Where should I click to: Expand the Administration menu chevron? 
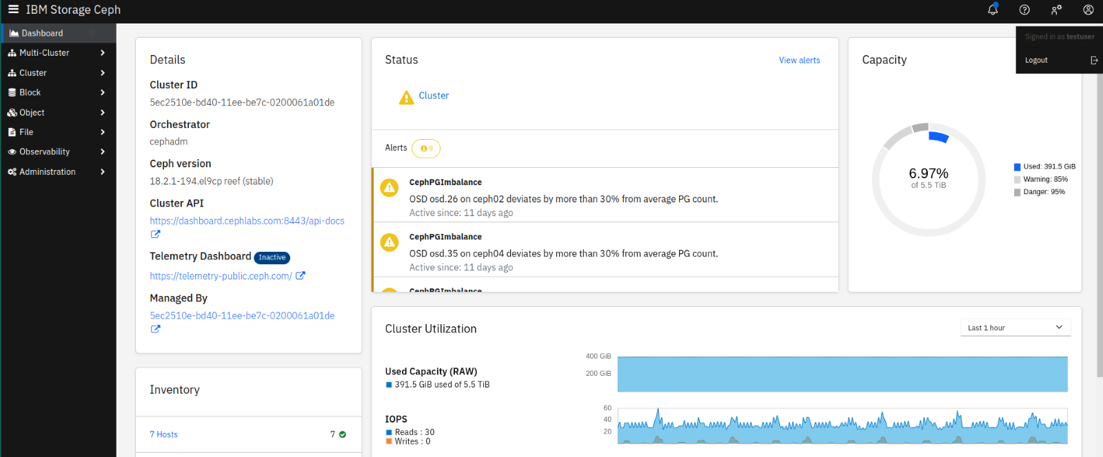click(x=103, y=172)
